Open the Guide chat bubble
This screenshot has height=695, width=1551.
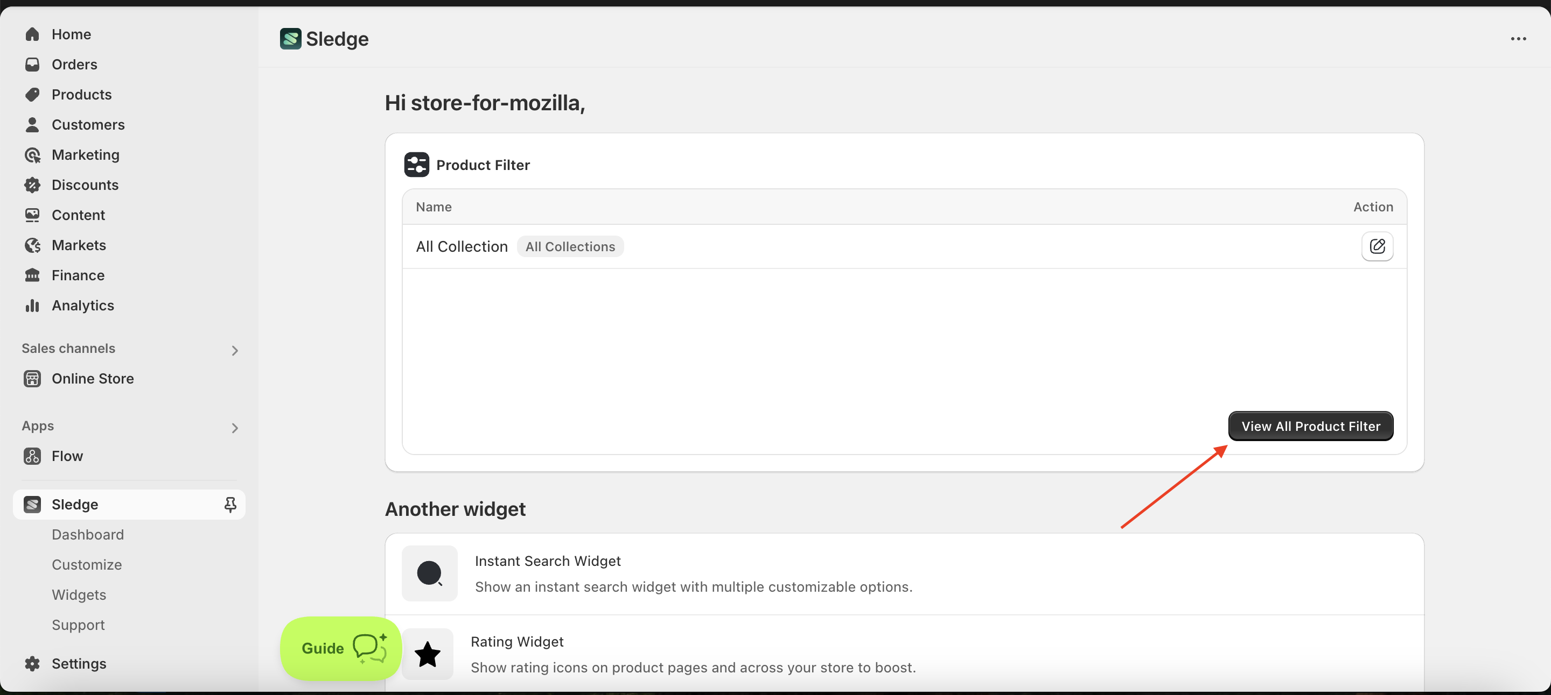pos(341,648)
